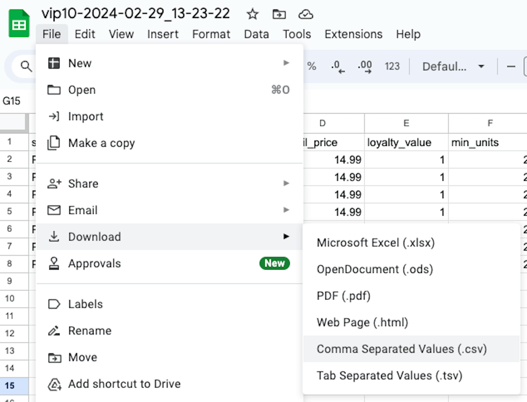Screen dimensions: 527x402
Task: Click the loyalty_value header cell
Action: [x=406, y=143]
